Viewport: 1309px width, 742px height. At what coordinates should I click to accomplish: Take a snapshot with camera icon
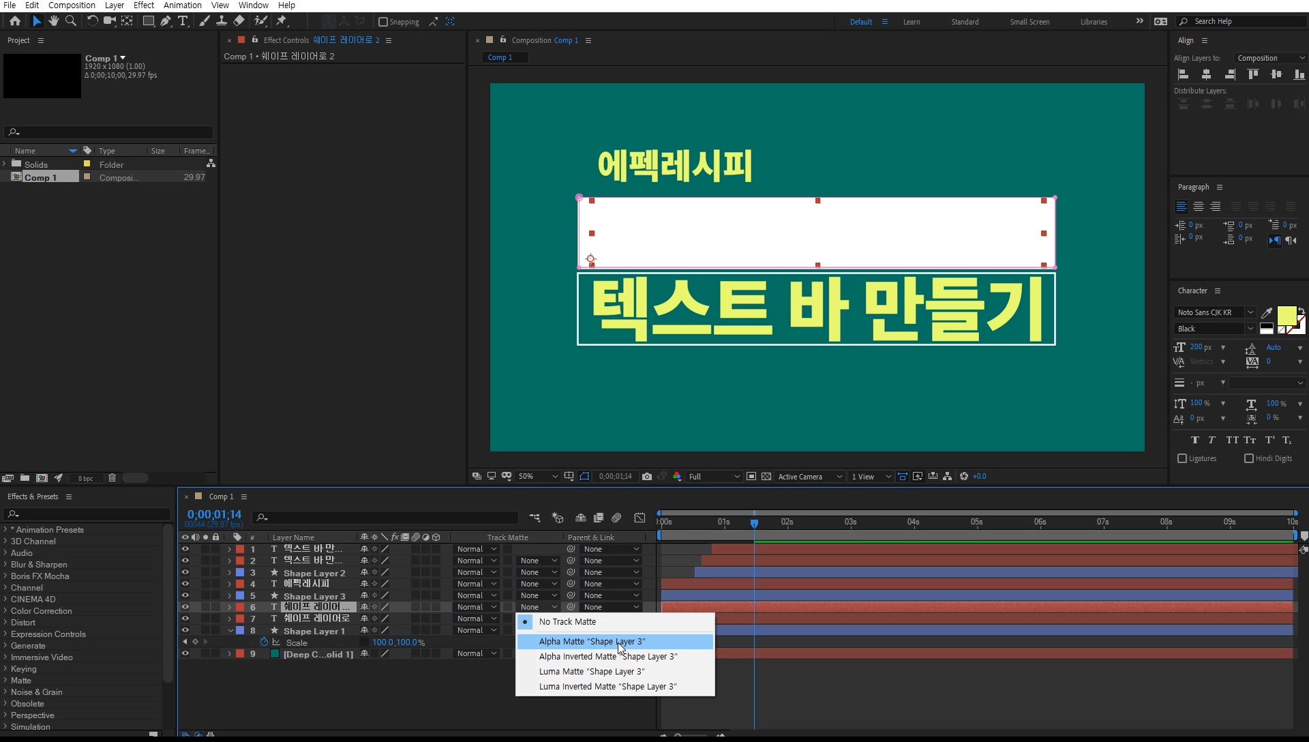pos(646,477)
